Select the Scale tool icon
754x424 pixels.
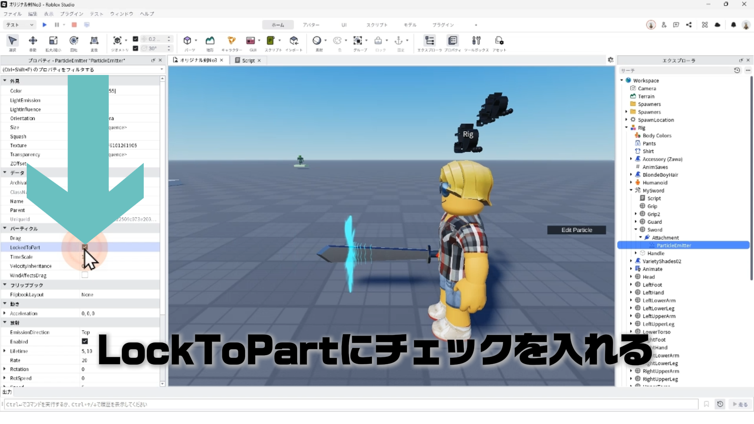(53, 40)
